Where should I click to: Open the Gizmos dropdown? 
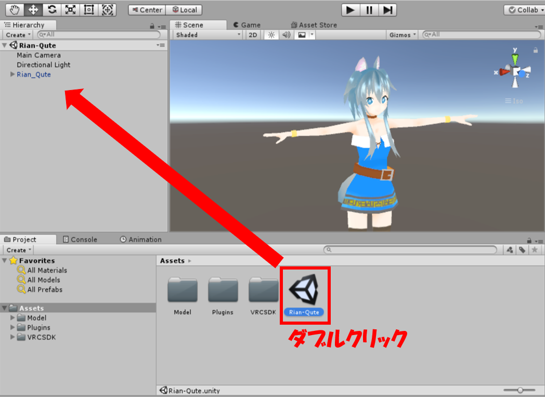[403, 35]
